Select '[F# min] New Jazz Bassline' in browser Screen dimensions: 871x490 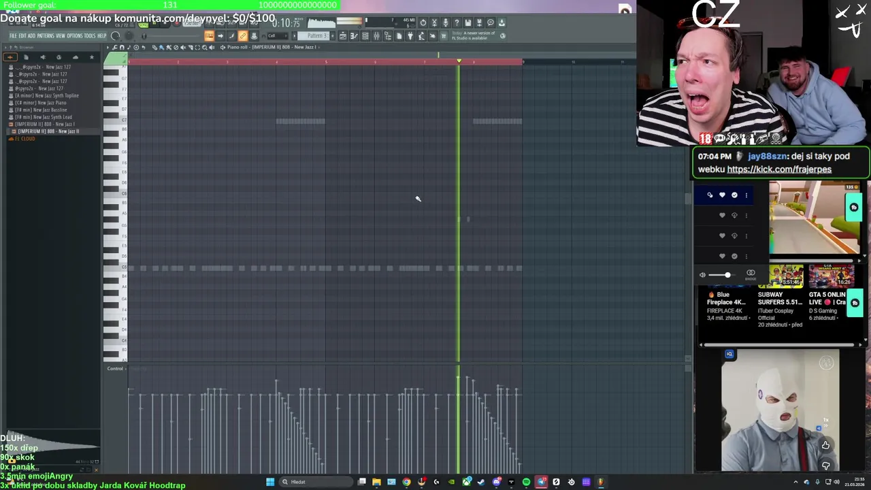[x=41, y=110]
